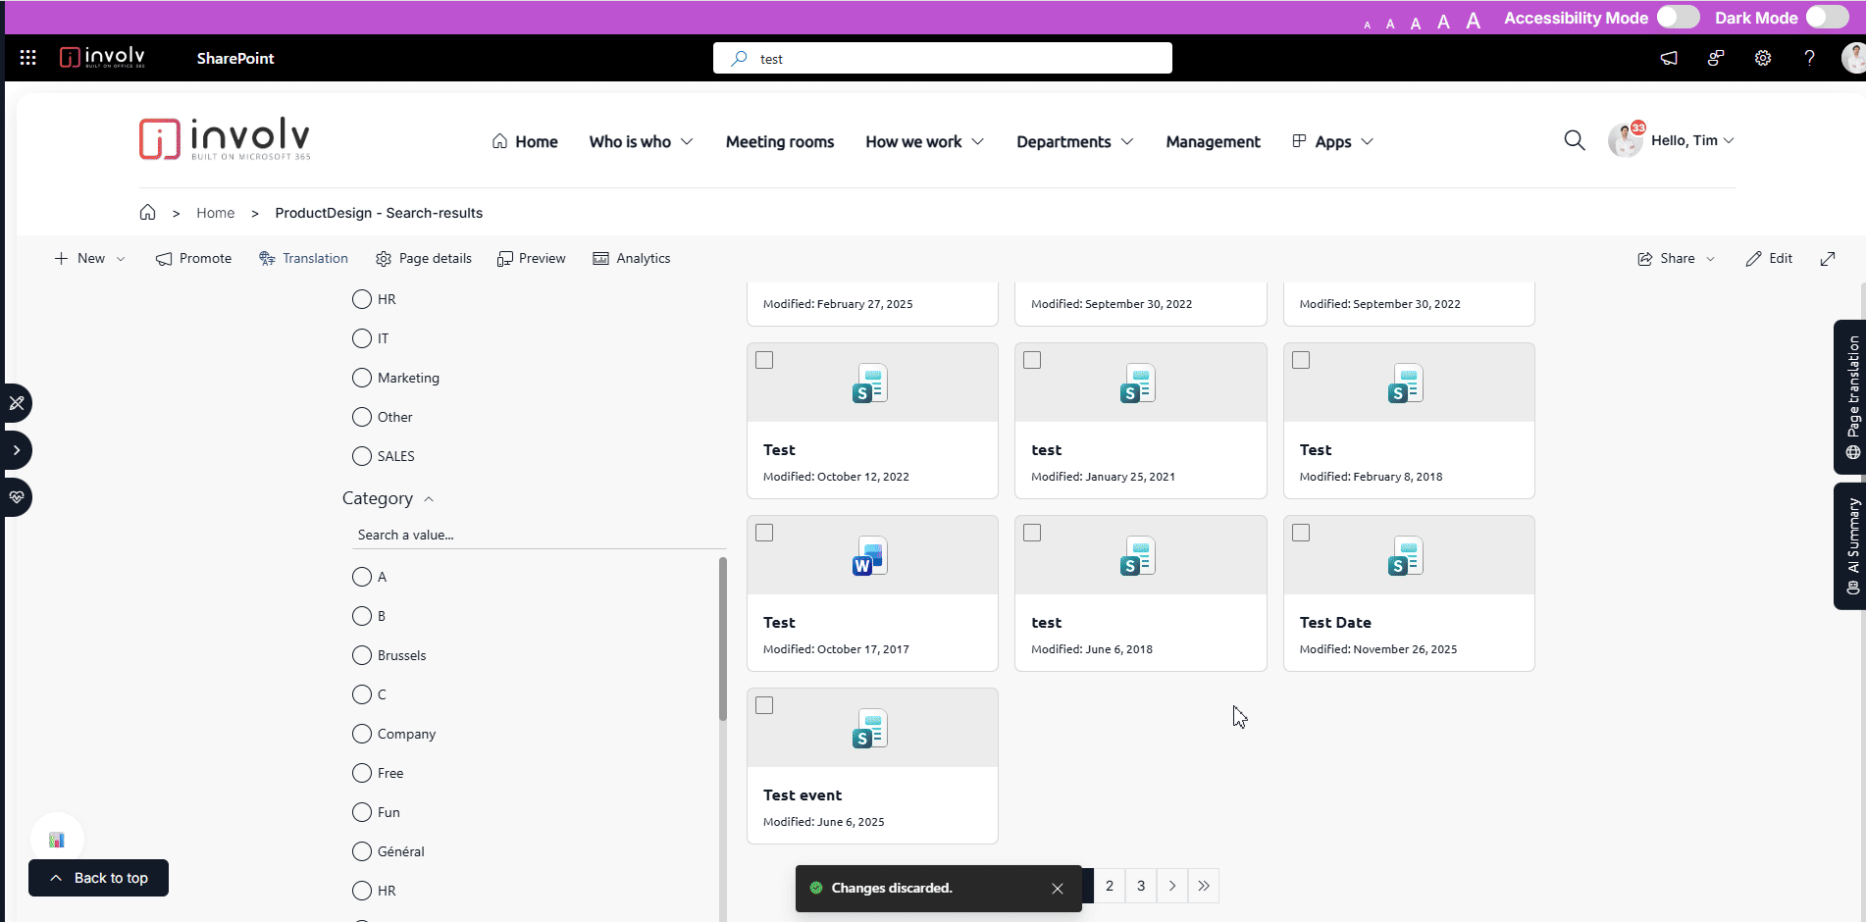Click the Edit button
This screenshot has height=922, width=1866.
[1769, 258]
